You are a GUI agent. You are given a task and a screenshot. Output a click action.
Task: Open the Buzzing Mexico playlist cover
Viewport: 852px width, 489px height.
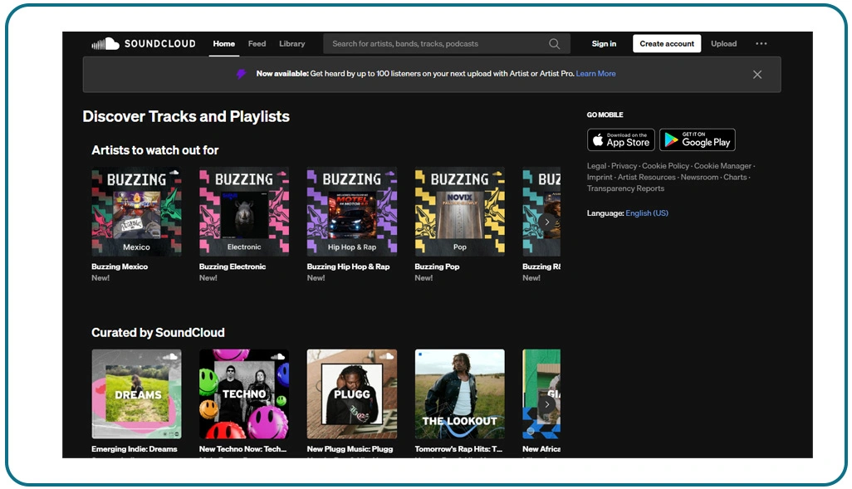pyautogui.click(x=136, y=212)
